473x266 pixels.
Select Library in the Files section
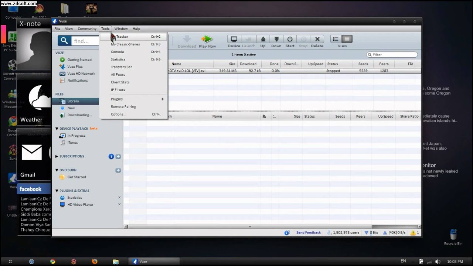[x=73, y=101]
